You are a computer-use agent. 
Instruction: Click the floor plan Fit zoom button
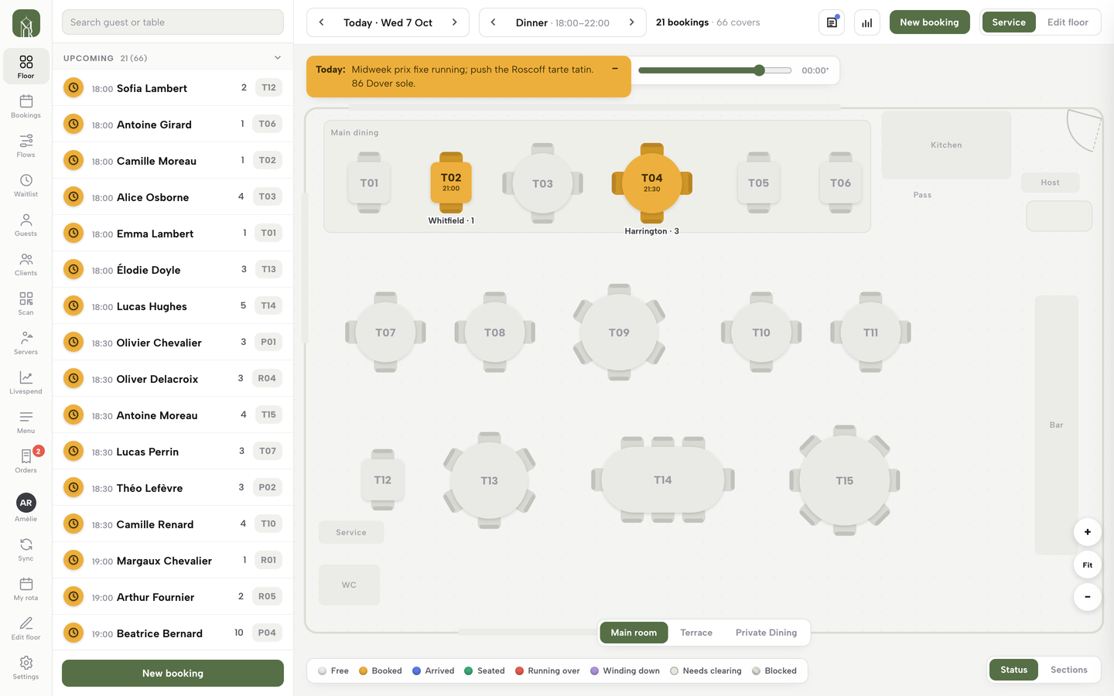[1087, 565]
